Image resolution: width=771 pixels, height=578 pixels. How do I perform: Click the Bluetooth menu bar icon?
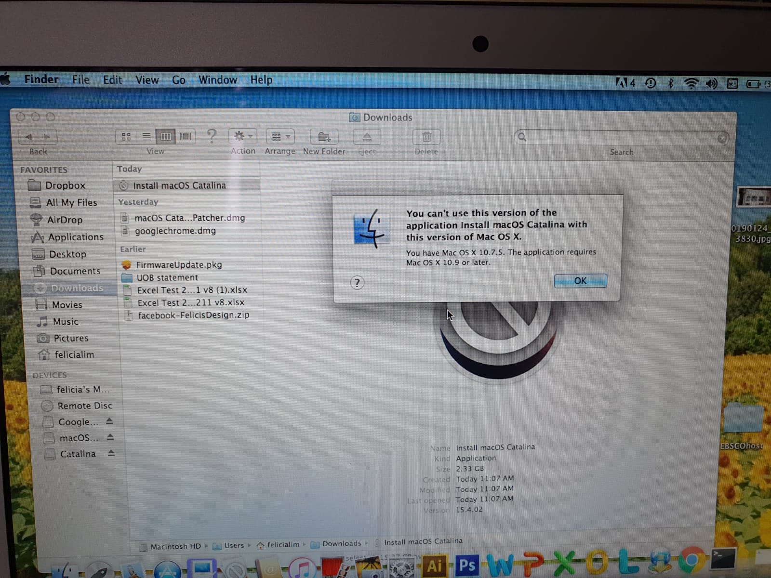pyautogui.click(x=670, y=83)
